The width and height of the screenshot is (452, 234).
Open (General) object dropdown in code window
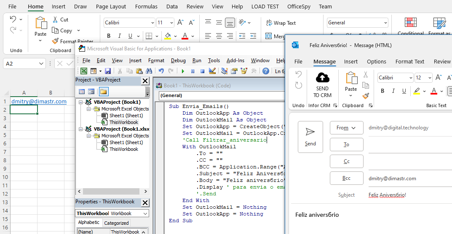coord(222,95)
